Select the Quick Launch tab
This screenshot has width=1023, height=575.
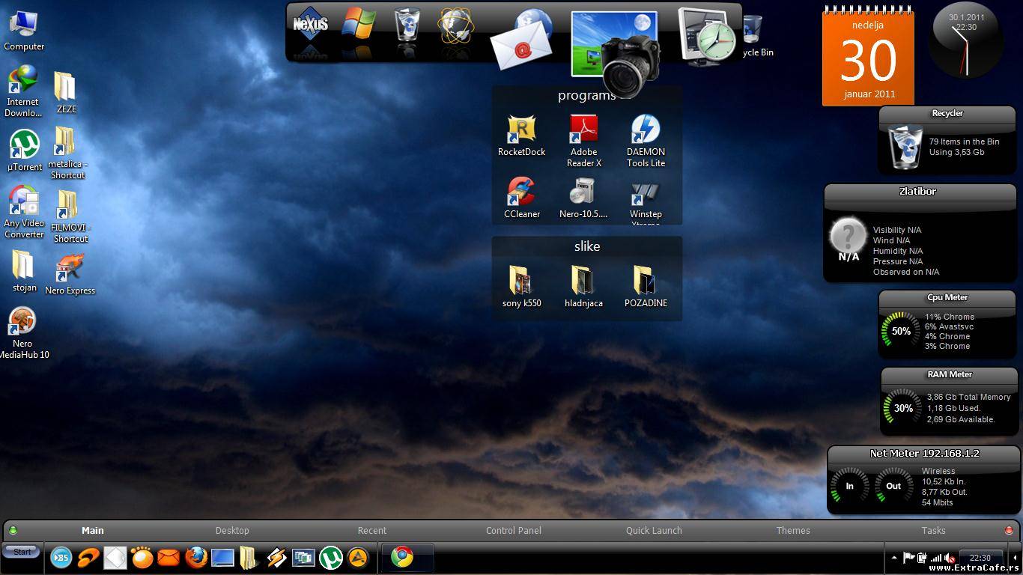pos(654,530)
